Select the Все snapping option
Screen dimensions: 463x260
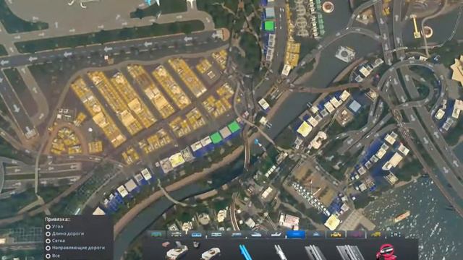pos(48,256)
